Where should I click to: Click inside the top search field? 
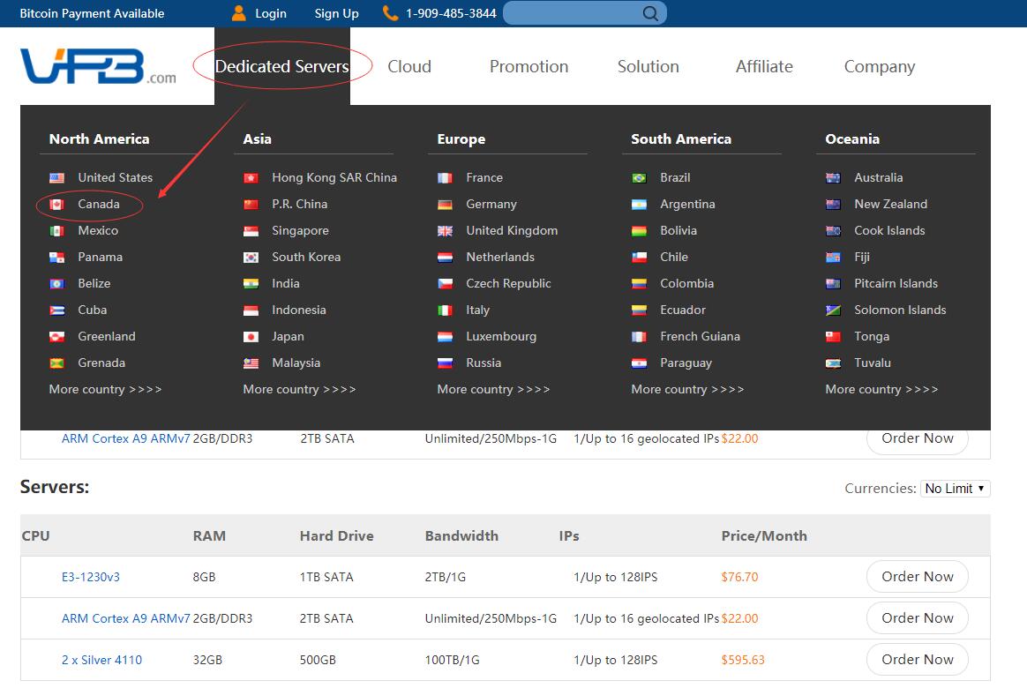click(x=573, y=13)
